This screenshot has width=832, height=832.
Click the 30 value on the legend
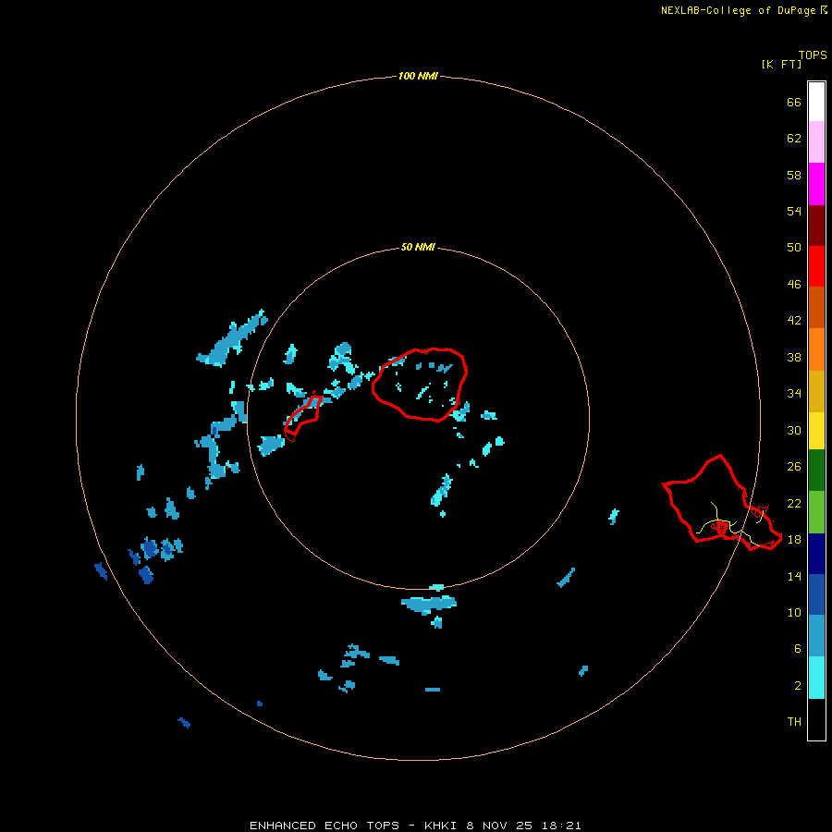point(794,430)
